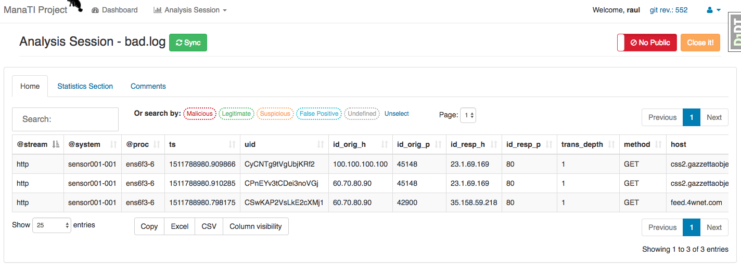Sort by the @stream column icon
This screenshot has height=272, width=741.
[57, 144]
